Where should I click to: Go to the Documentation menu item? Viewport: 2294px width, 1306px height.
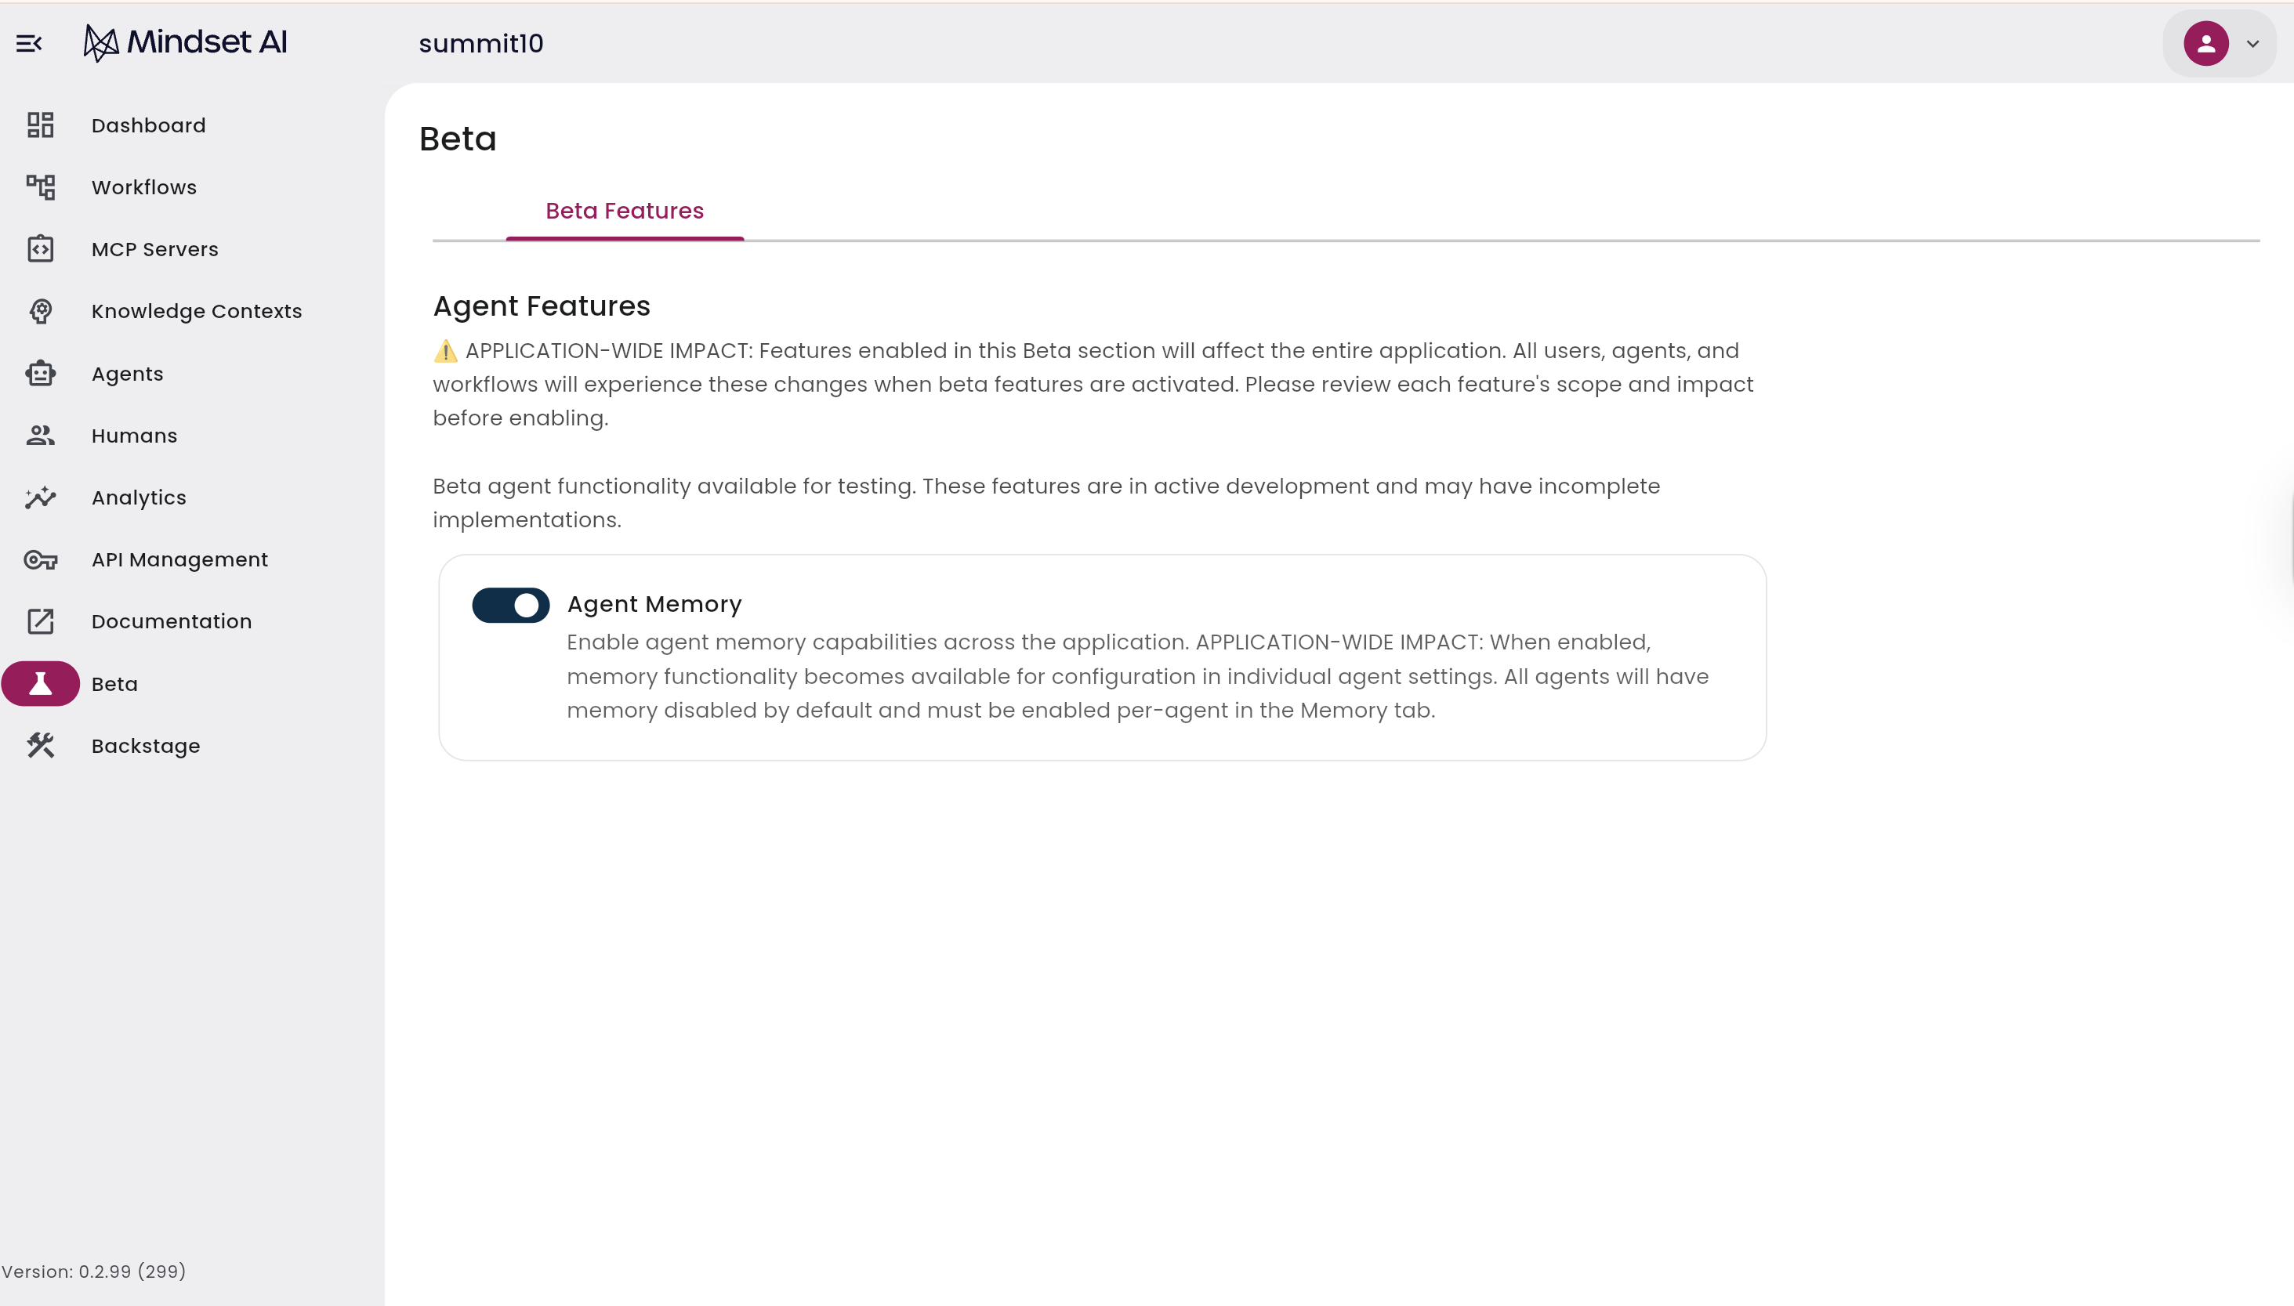click(172, 620)
